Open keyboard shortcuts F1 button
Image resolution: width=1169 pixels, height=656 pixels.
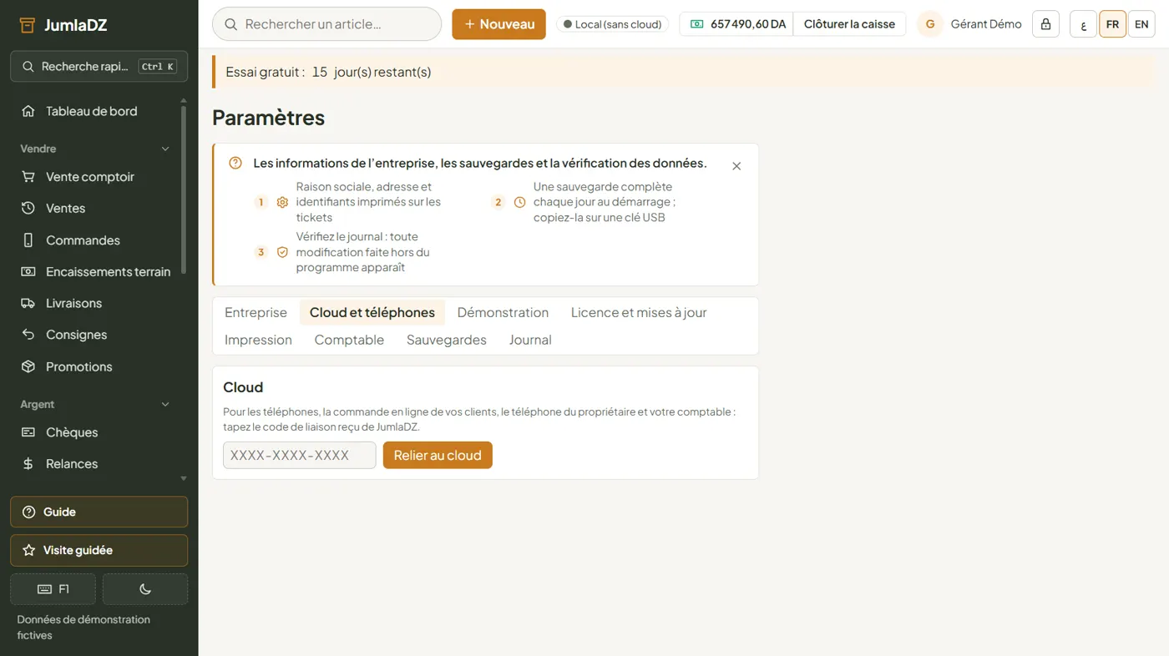pyautogui.click(x=53, y=589)
